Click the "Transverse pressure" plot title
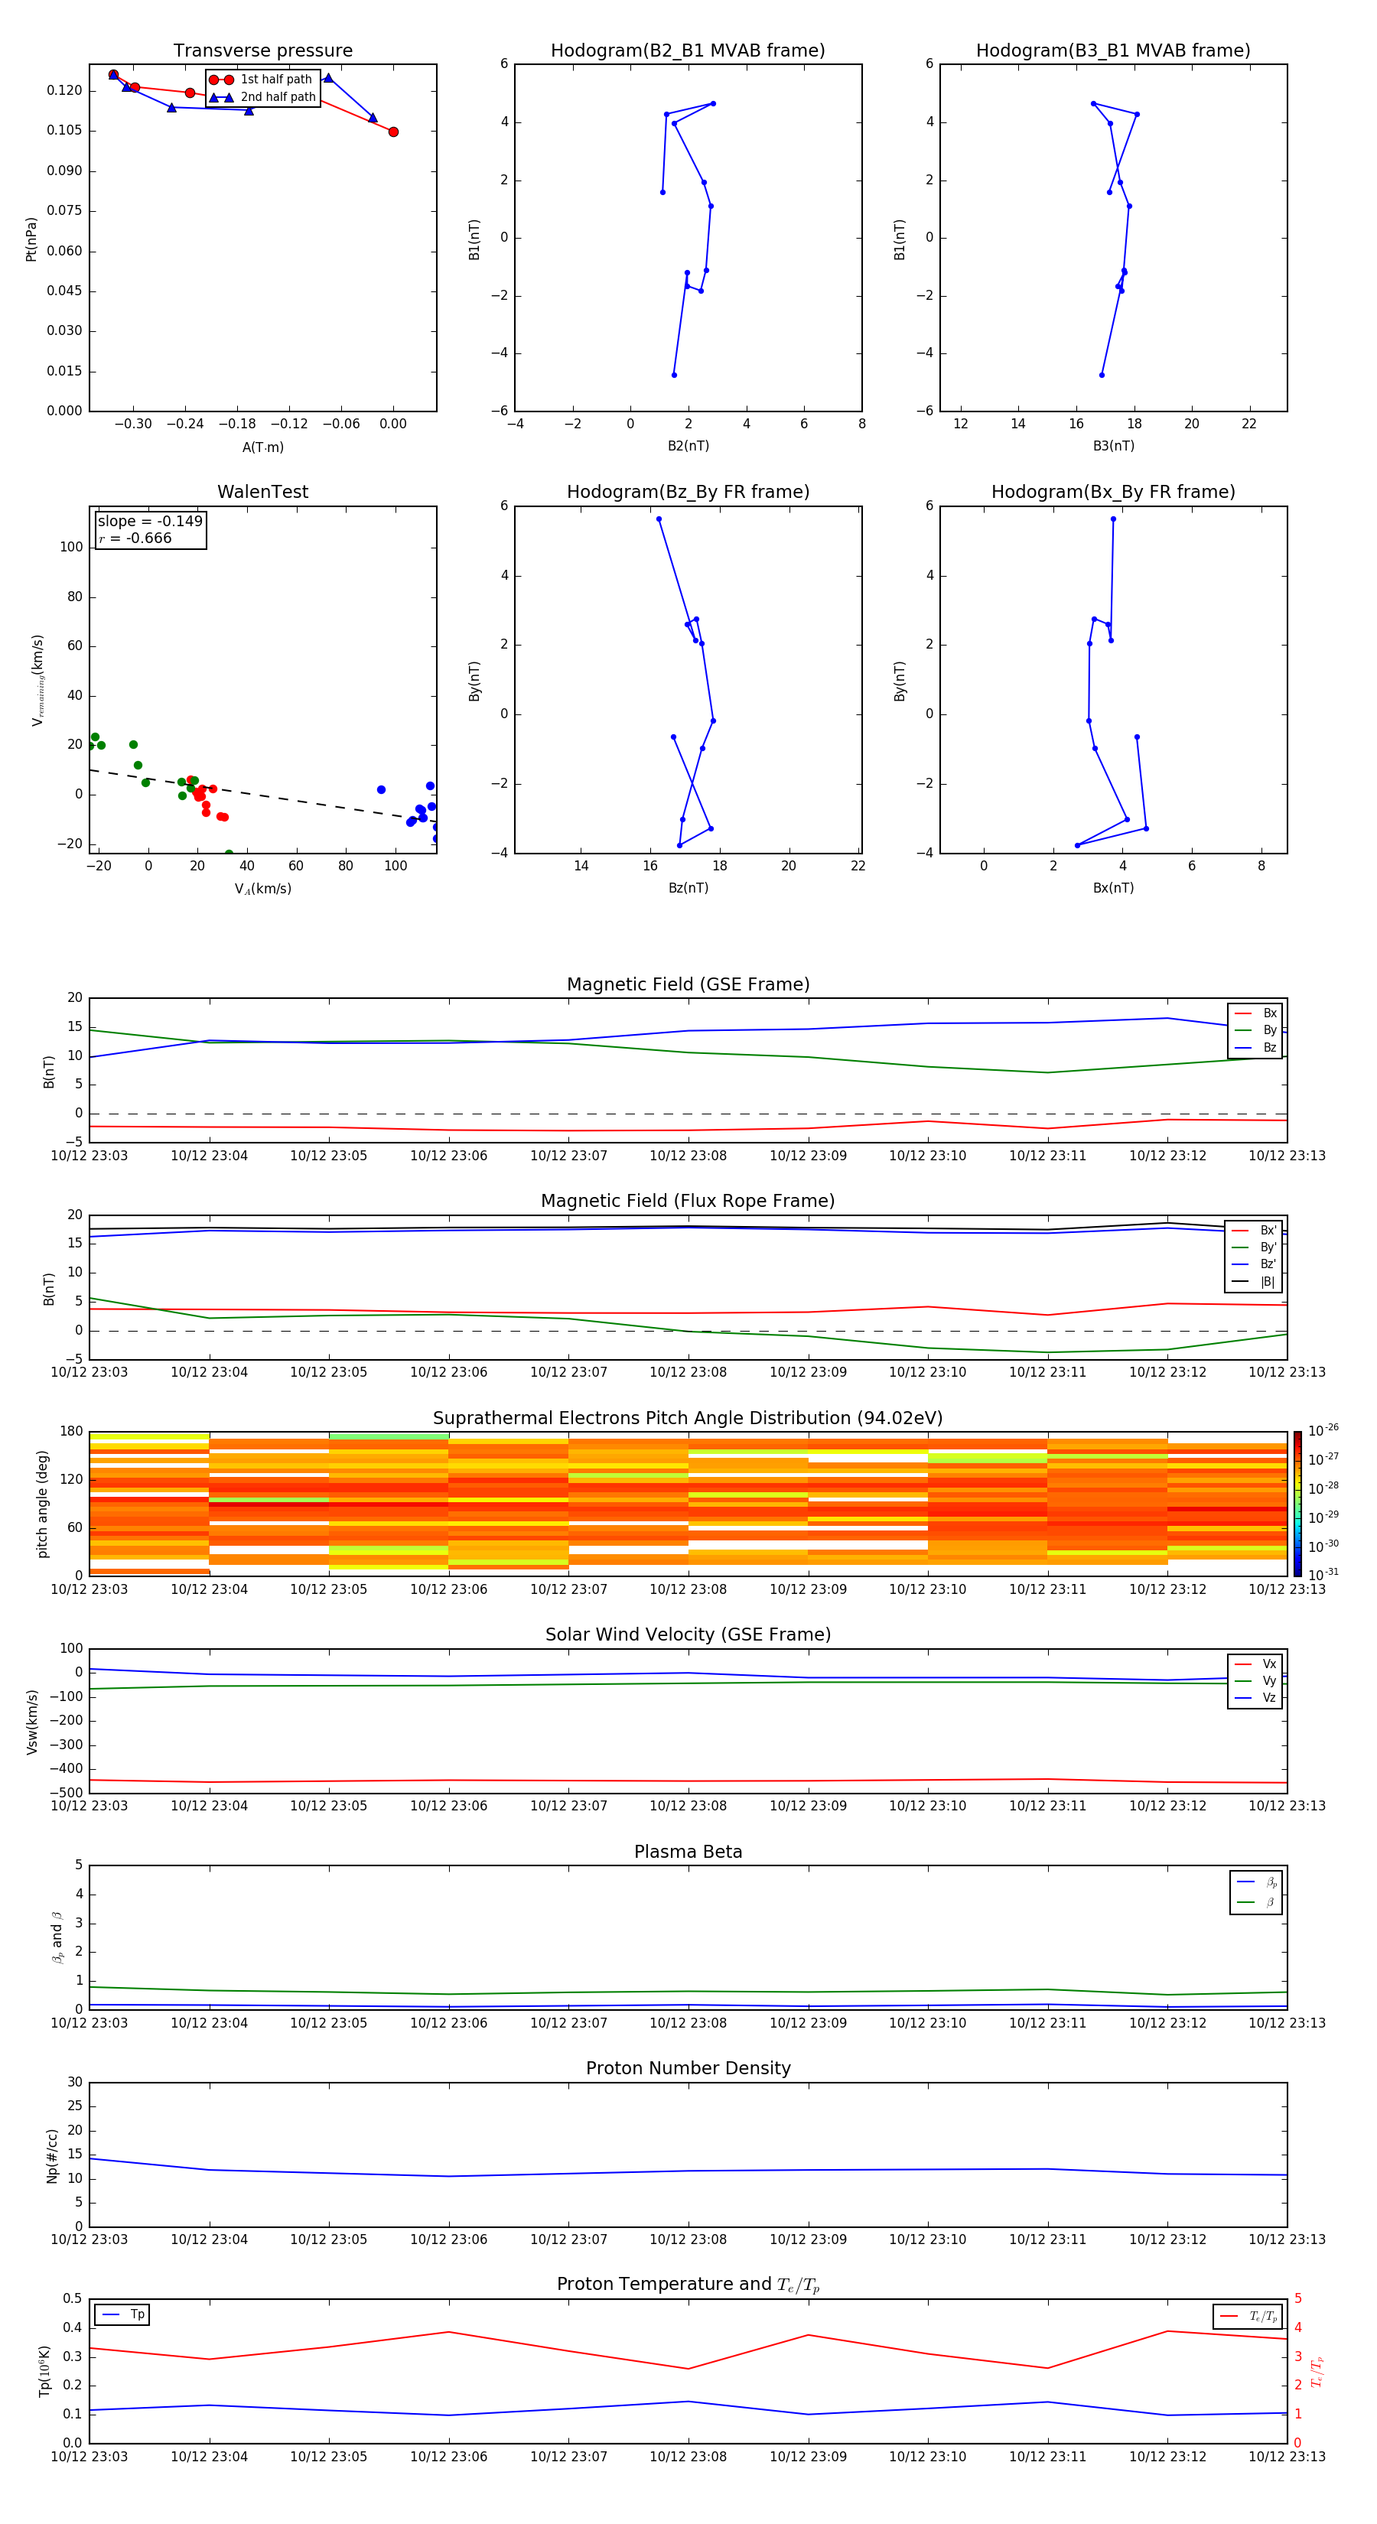Screen dimensions: 1377x2524 pyautogui.click(x=262, y=51)
